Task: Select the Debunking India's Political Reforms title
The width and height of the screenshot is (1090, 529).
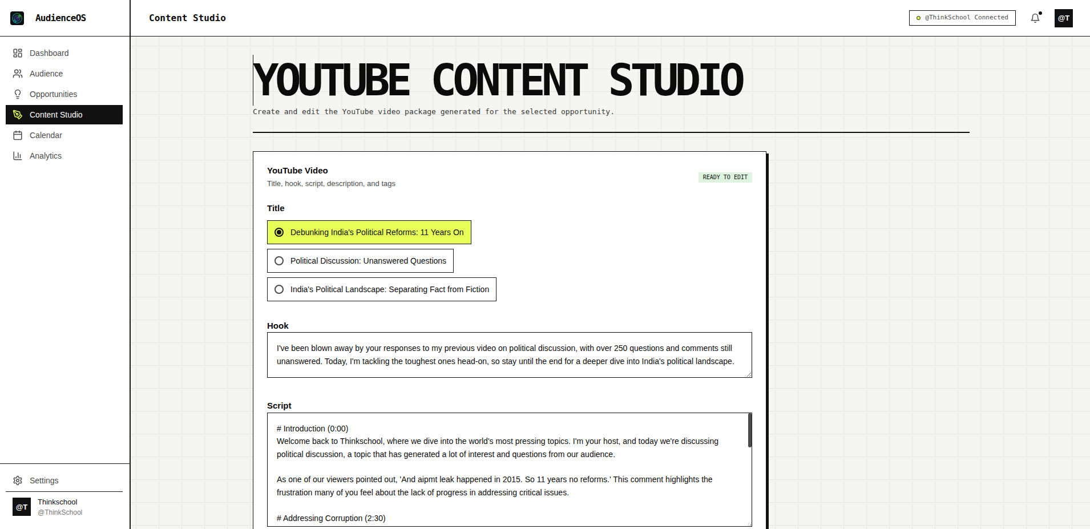Action: point(369,232)
